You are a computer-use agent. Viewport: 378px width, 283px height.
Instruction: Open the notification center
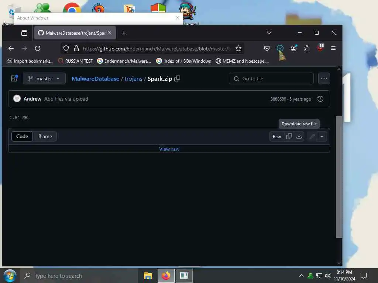coord(364,276)
